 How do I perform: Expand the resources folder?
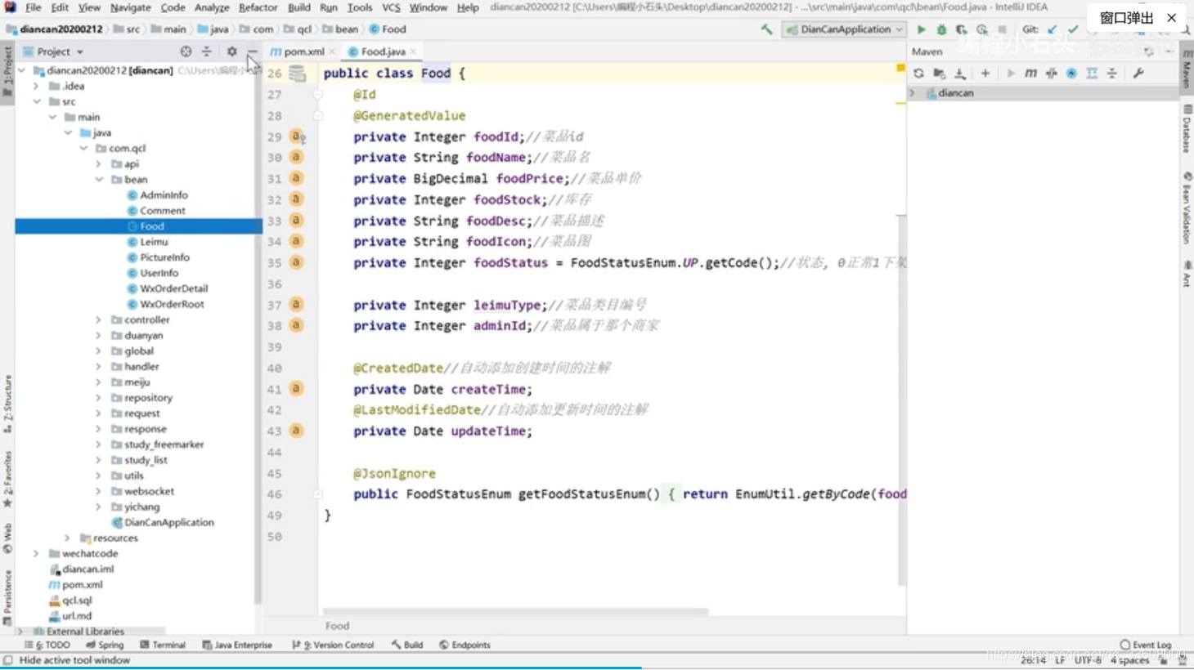pyautogui.click(x=68, y=538)
